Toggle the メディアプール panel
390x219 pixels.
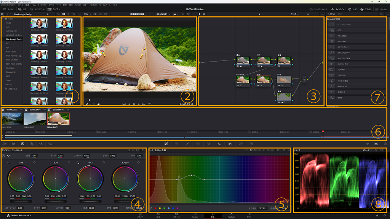(x=37, y=9)
